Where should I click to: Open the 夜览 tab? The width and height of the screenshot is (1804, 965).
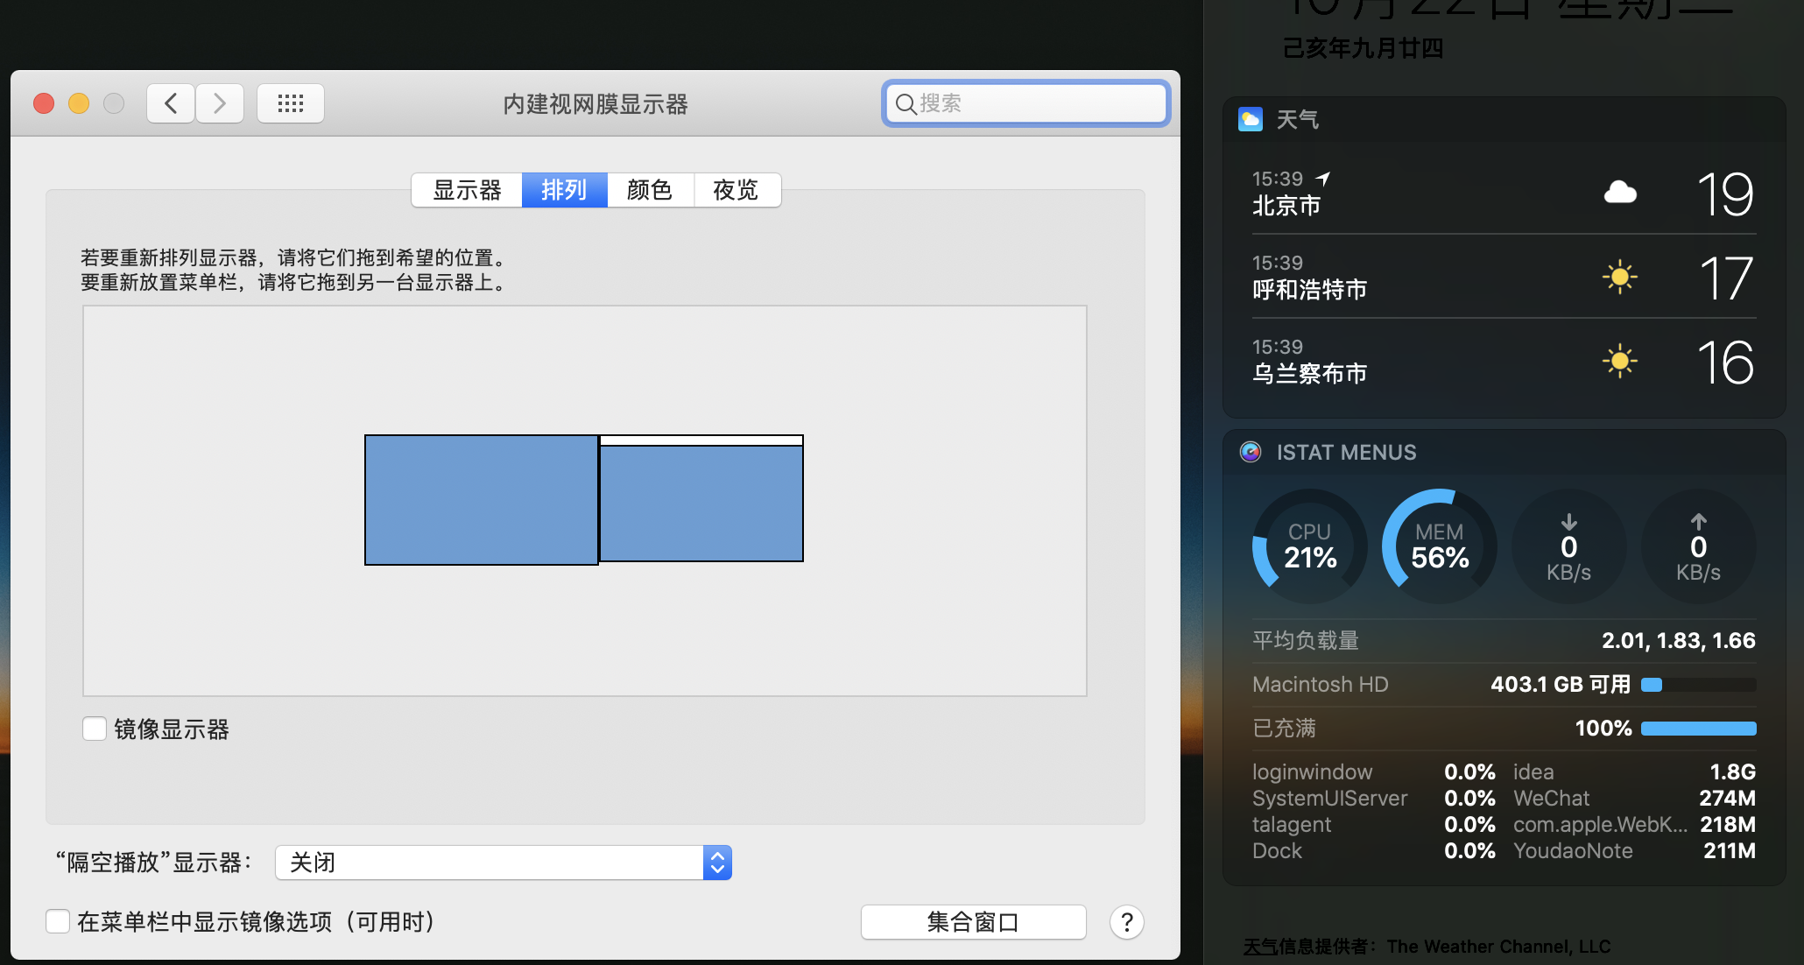coord(736,190)
